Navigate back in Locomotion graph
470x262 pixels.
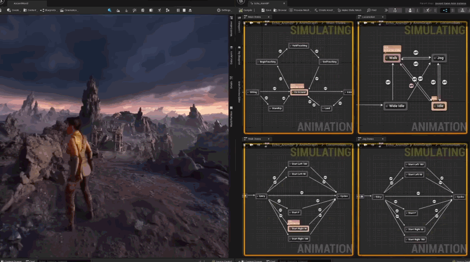(x=365, y=23)
